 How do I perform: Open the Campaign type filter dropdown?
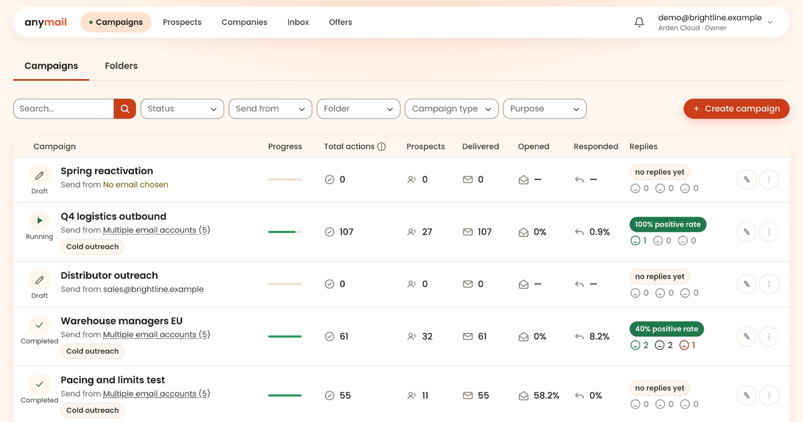(x=452, y=109)
